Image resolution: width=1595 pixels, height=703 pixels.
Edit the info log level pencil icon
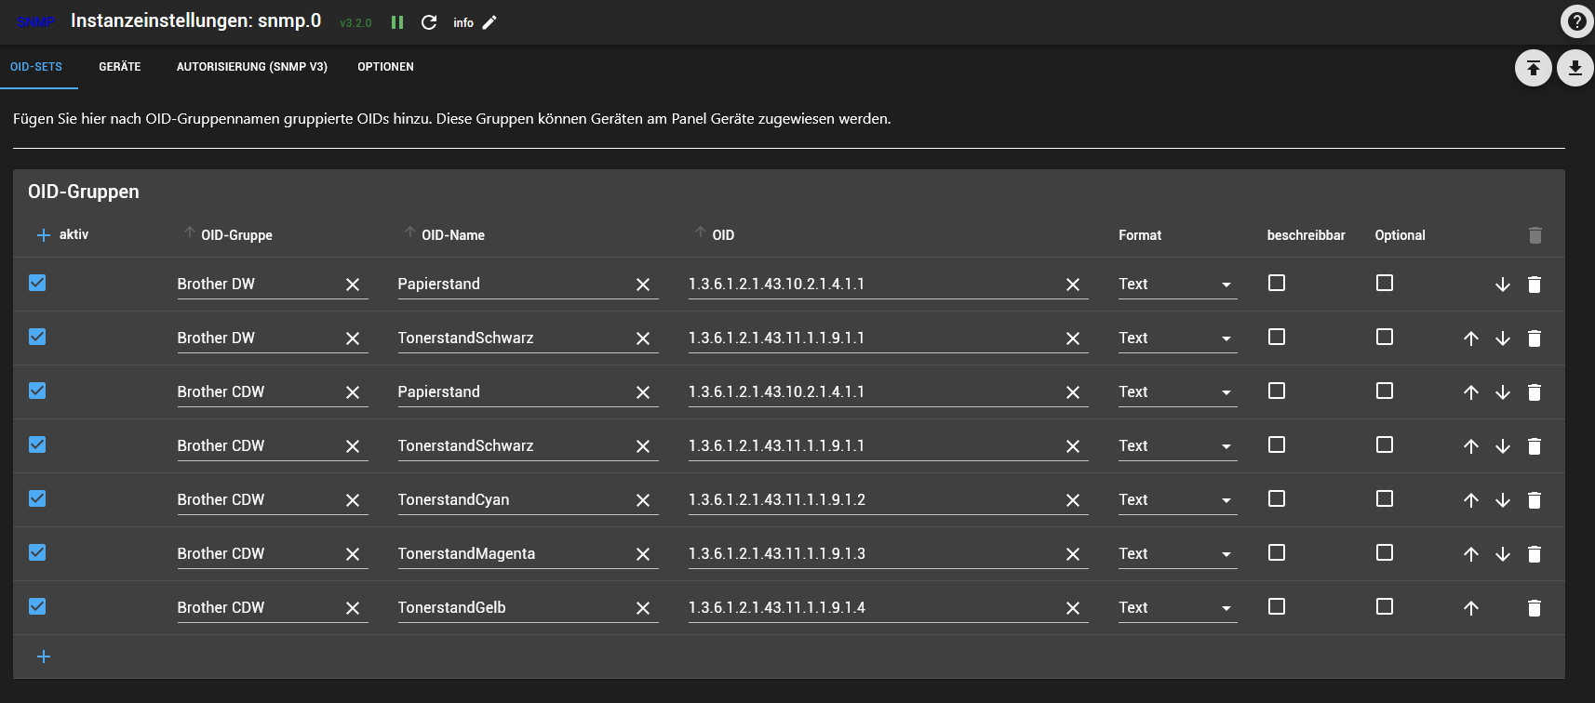pyautogui.click(x=489, y=22)
